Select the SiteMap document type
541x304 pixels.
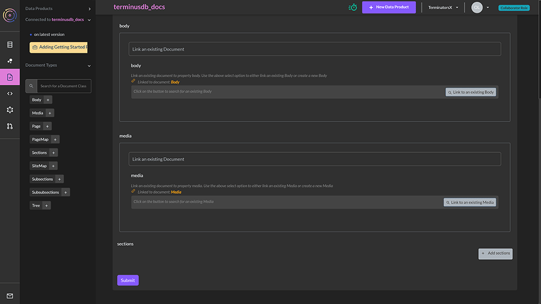point(39,166)
